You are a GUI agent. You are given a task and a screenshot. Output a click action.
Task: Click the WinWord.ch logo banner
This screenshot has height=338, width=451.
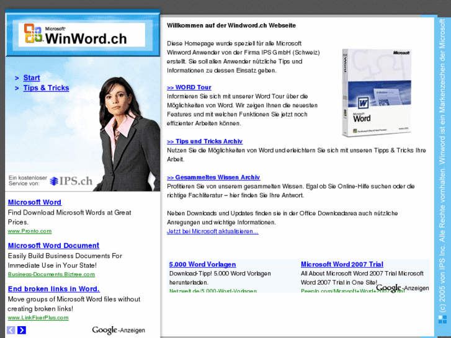coord(82,35)
